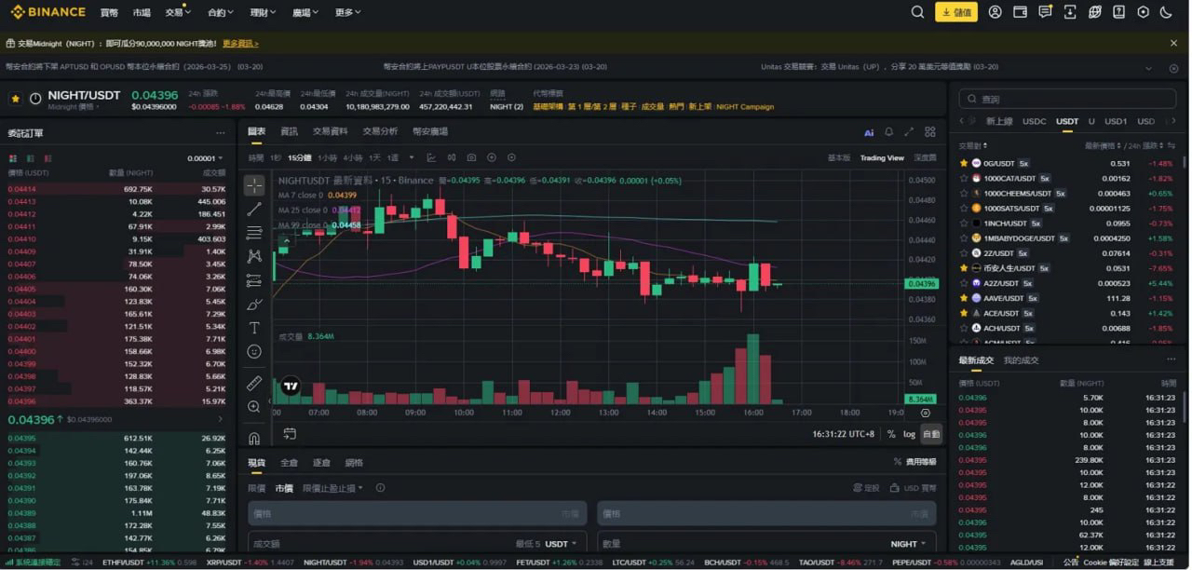Switch to 資訊 tab above chart

coord(289,131)
